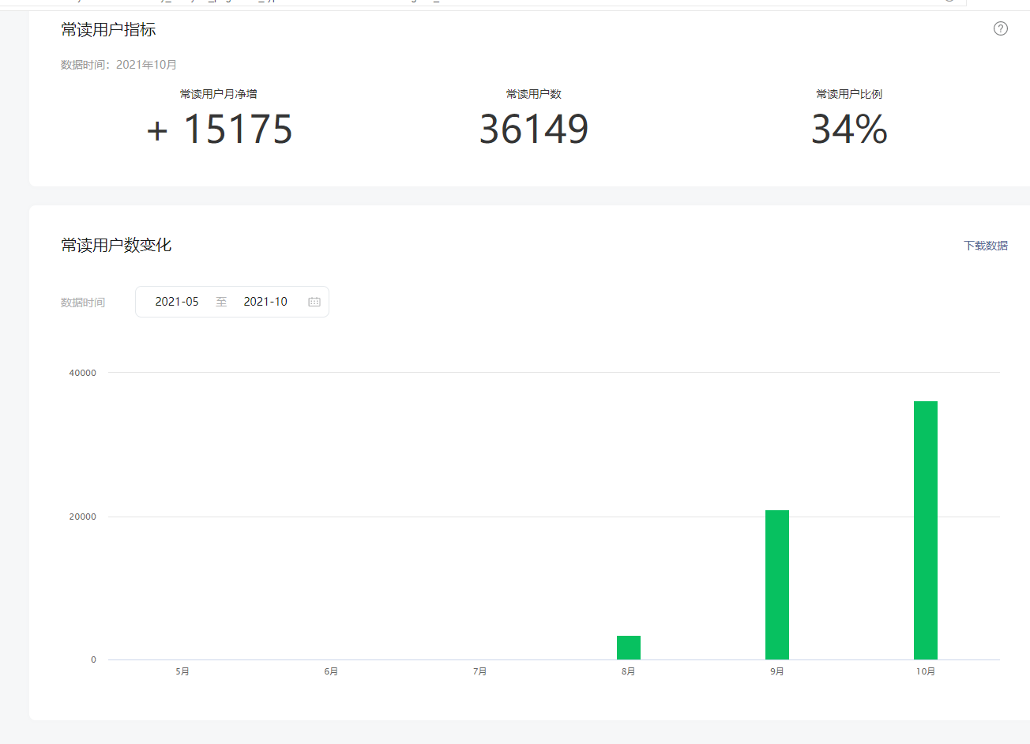Open the calendar icon in date range picker
The width and height of the screenshot is (1030, 744).
tap(314, 302)
